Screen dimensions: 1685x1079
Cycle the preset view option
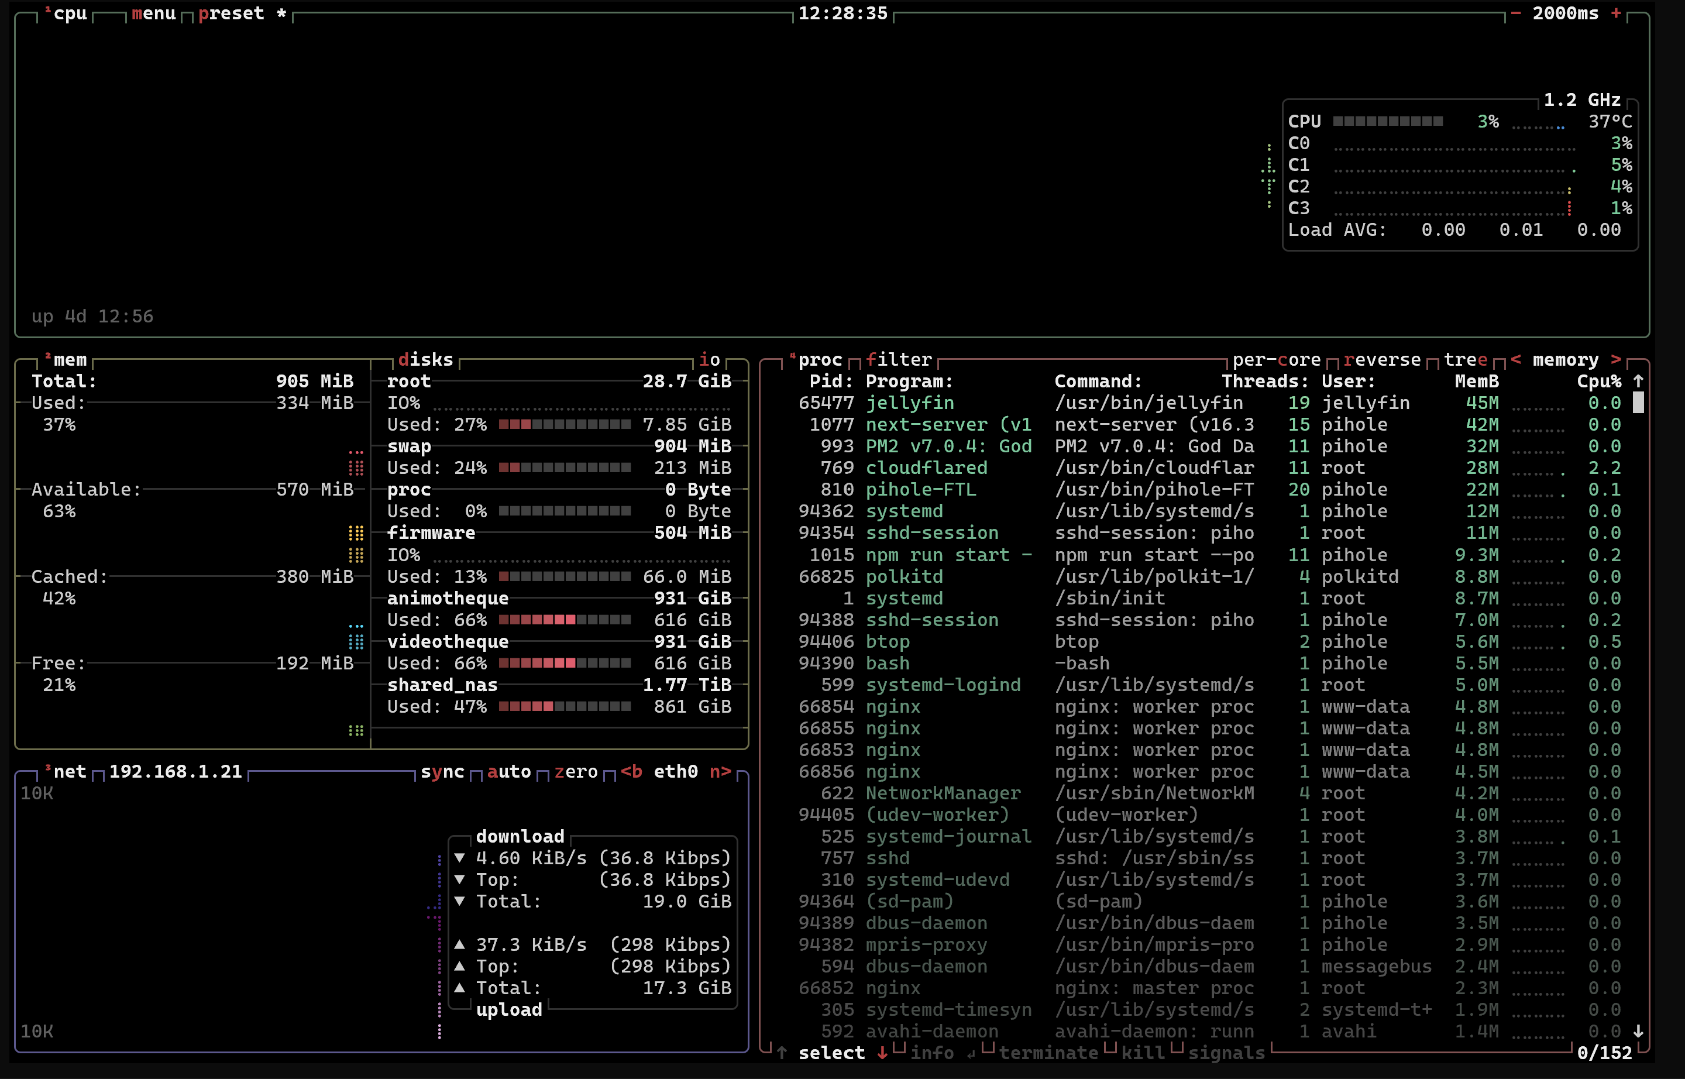(x=242, y=13)
